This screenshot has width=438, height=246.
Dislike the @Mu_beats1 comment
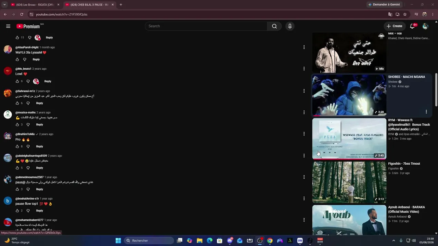(x=28, y=81)
